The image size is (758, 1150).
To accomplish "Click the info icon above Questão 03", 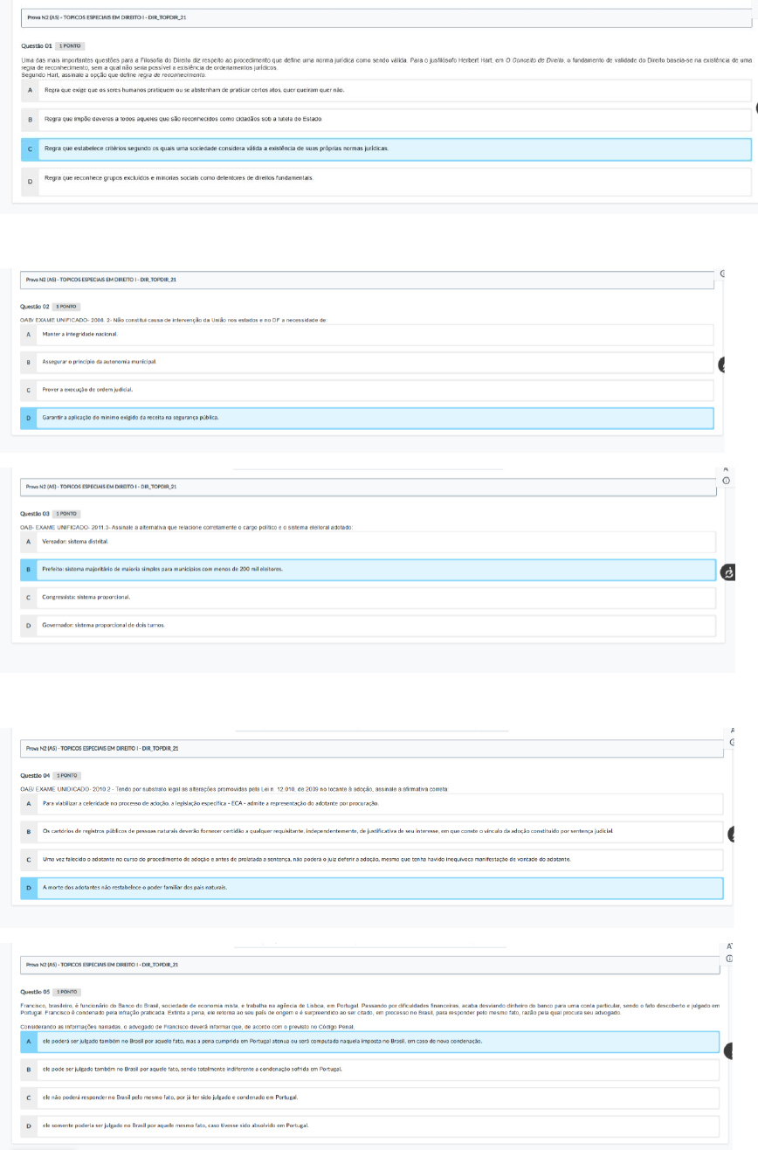I will [x=726, y=481].
